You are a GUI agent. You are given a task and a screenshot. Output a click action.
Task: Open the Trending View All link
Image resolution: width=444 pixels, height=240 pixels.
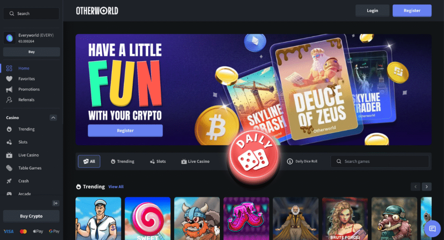[116, 187]
